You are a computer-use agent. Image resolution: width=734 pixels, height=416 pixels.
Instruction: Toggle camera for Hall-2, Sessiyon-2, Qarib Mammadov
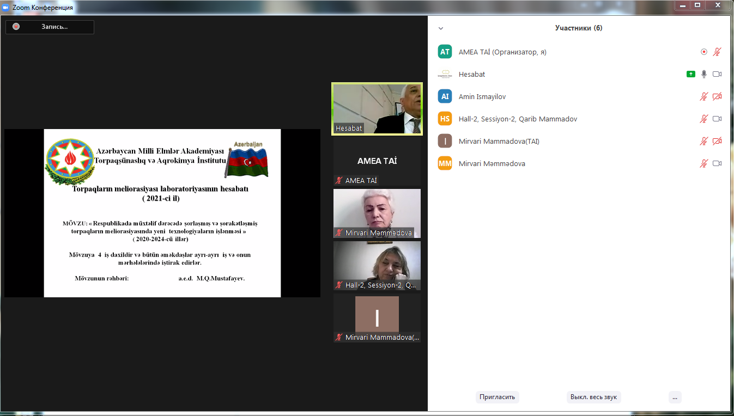click(x=717, y=119)
